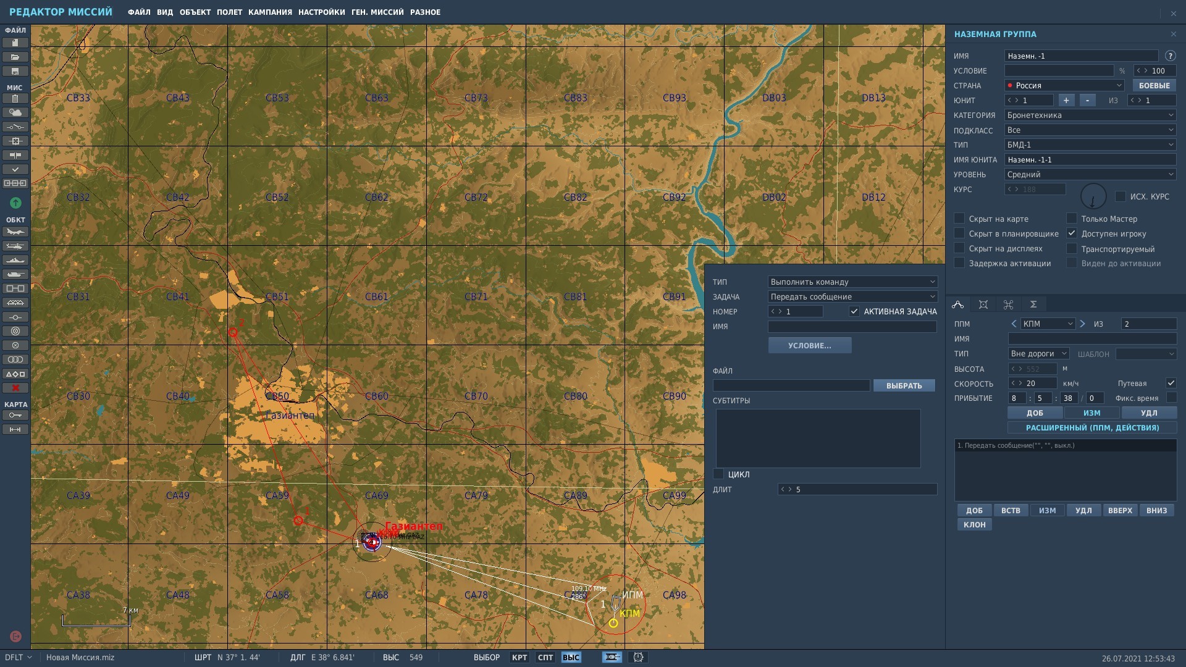1186x667 pixels.
Task: Open unit 'ТИП' БМД-1 dropdown
Action: (x=1090, y=145)
